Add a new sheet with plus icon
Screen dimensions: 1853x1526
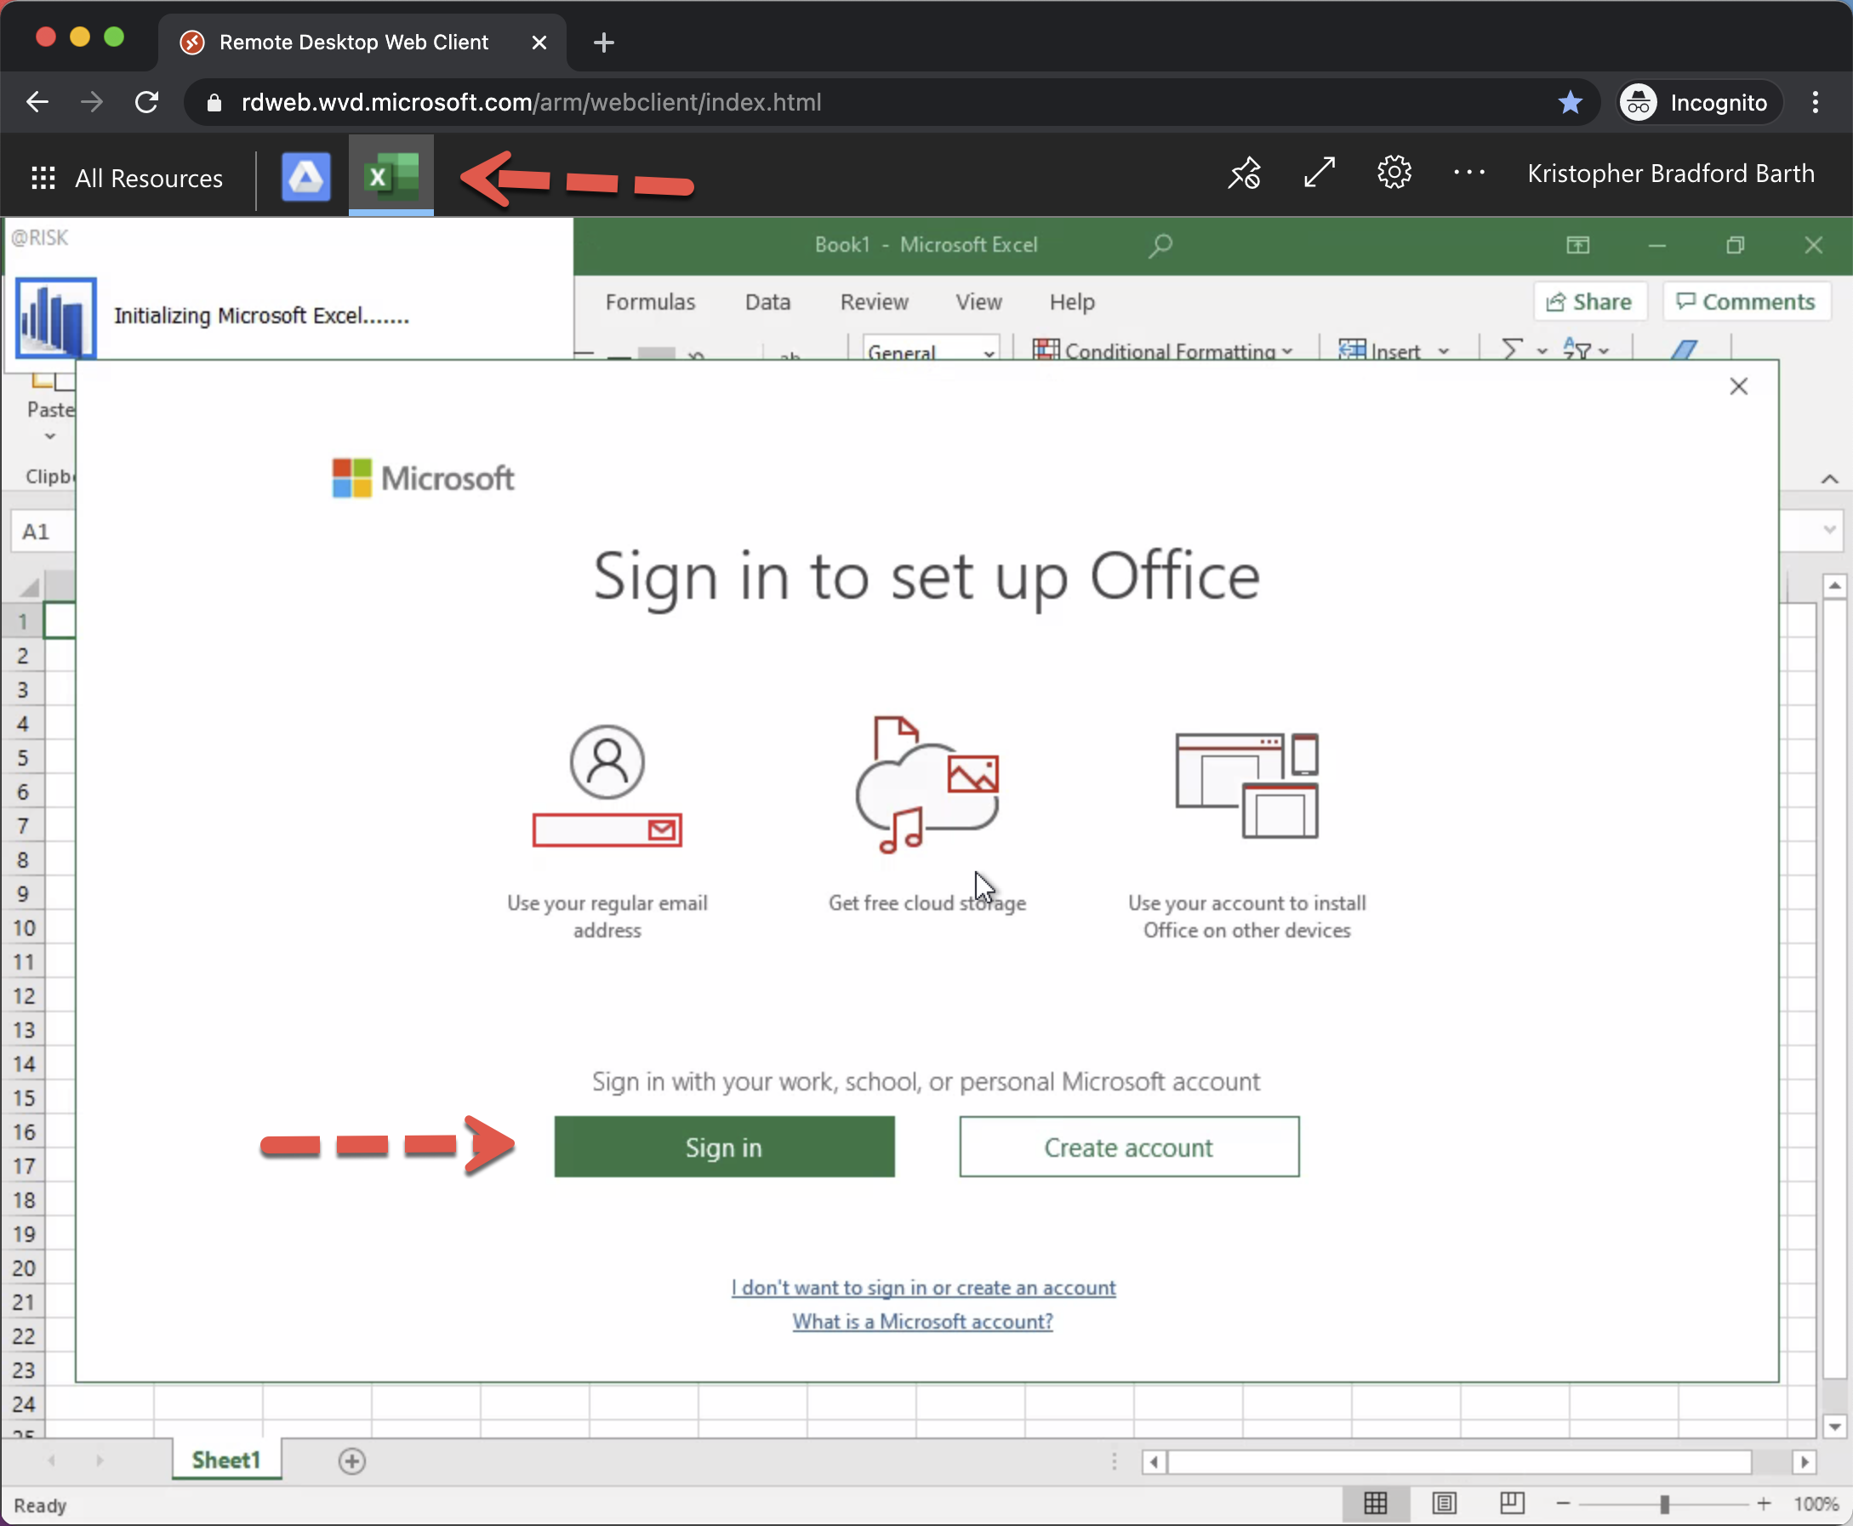351,1461
